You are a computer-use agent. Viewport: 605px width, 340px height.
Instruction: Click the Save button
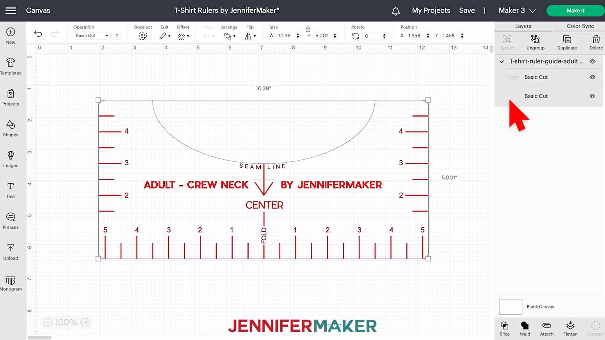click(467, 11)
